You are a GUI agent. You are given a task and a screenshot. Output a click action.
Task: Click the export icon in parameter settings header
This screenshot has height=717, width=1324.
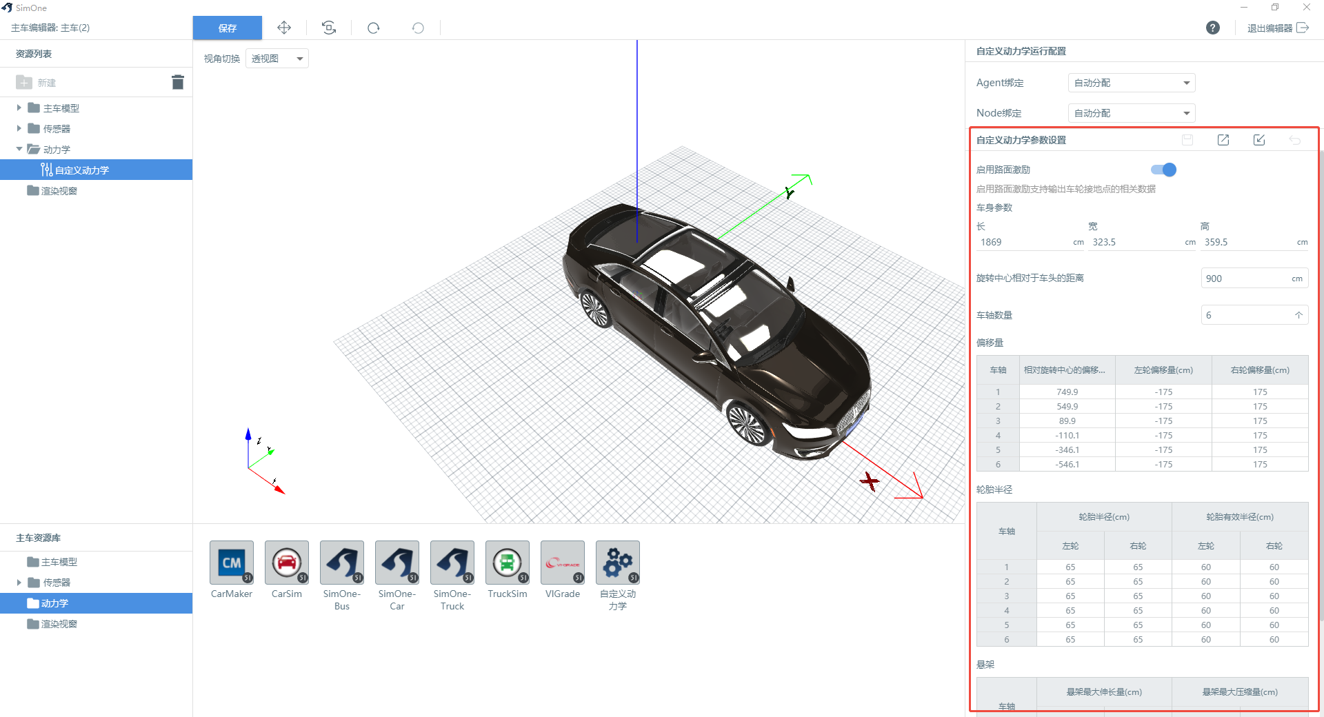point(1223,140)
